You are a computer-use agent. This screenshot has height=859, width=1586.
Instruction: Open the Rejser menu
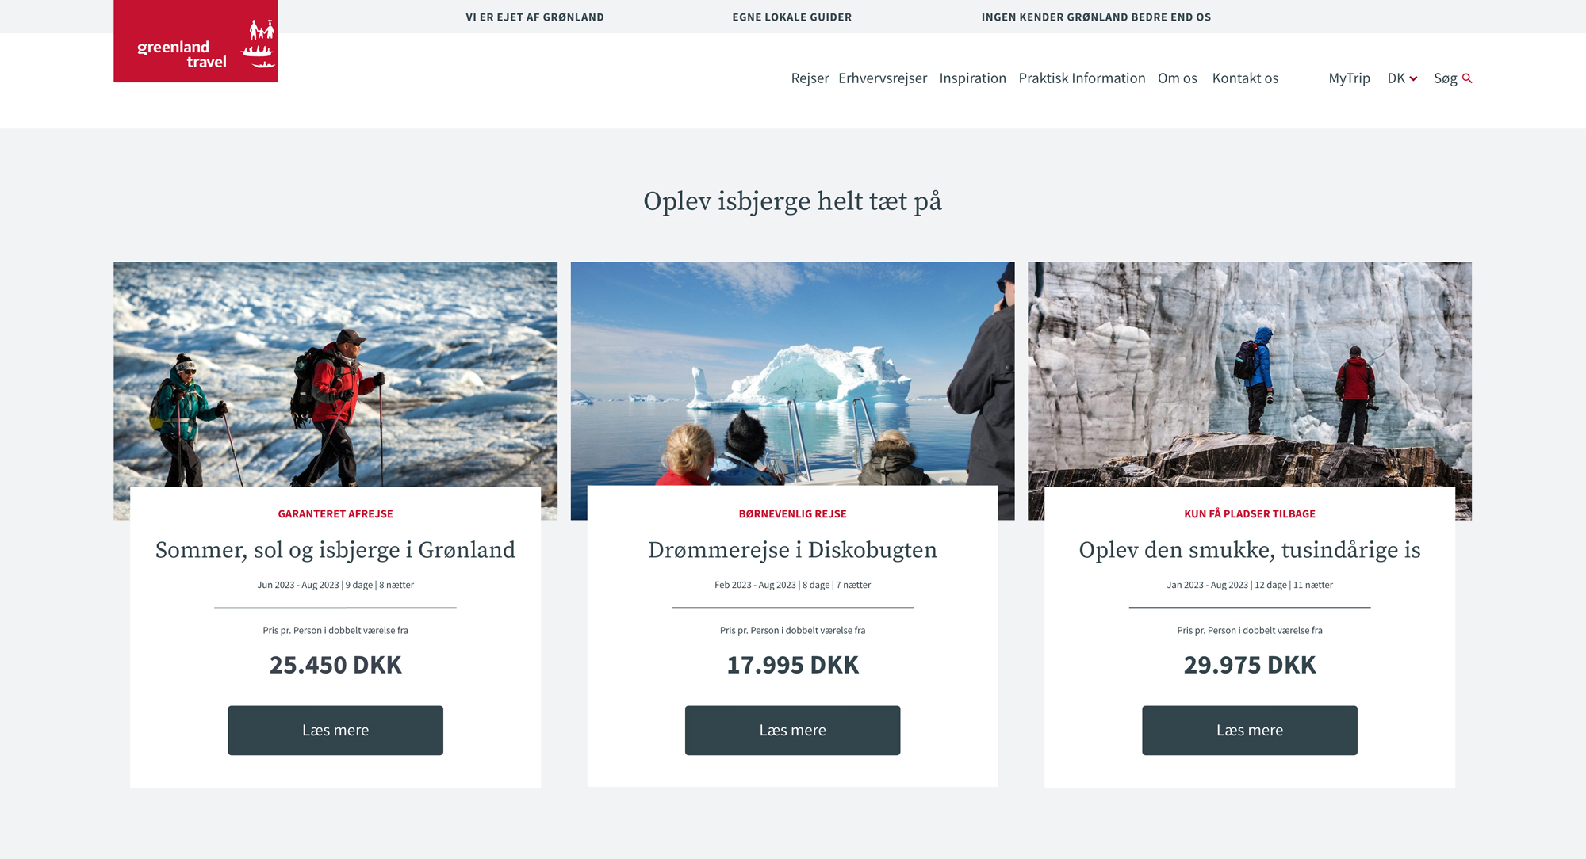tap(810, 78)
